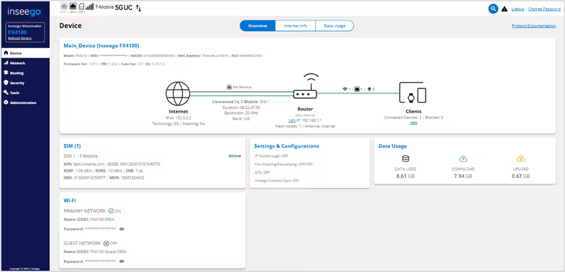Click the Clients devices icon
565x272 pixels.
[x=414, y=95]
